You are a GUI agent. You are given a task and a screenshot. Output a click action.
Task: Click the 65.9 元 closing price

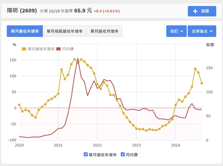point(83,11)
